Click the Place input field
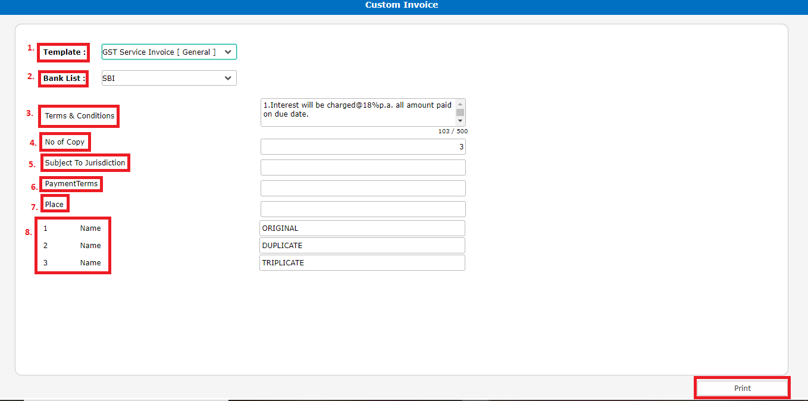 click(363, 209)
